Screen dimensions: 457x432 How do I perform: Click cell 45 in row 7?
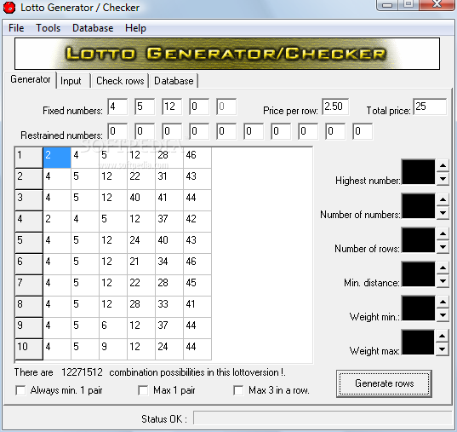197,285
